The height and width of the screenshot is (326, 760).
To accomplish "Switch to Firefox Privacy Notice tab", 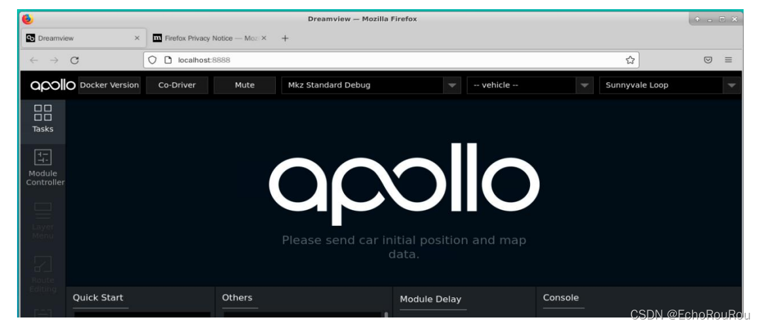I will click(x=210, y=38).
